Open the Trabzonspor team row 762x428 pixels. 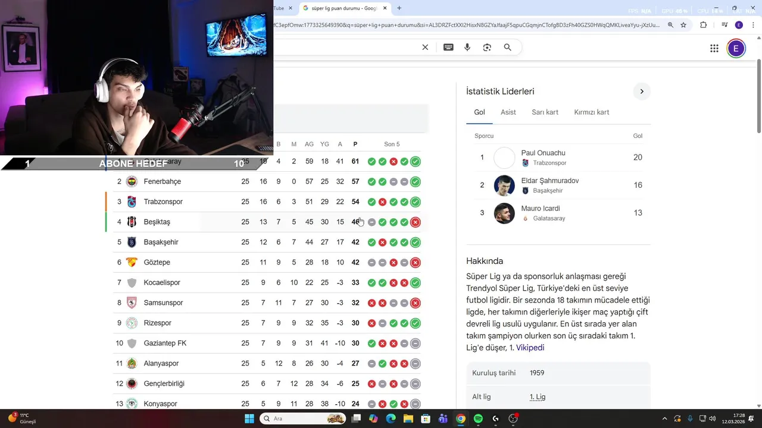[x=267, y=202]
